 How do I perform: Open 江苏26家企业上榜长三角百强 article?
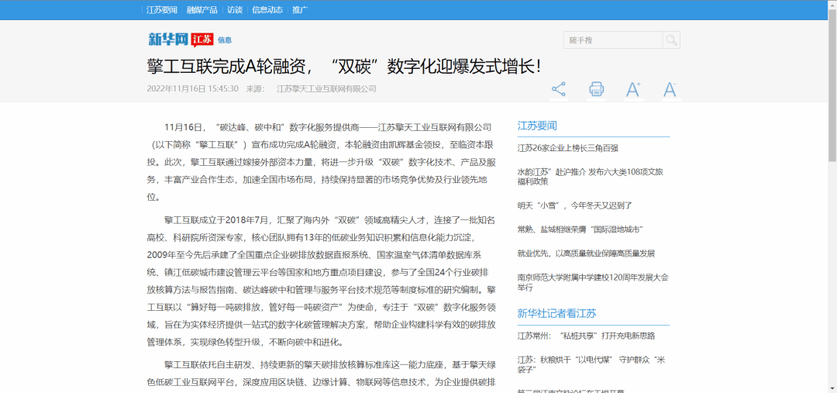tap(568, 149)
